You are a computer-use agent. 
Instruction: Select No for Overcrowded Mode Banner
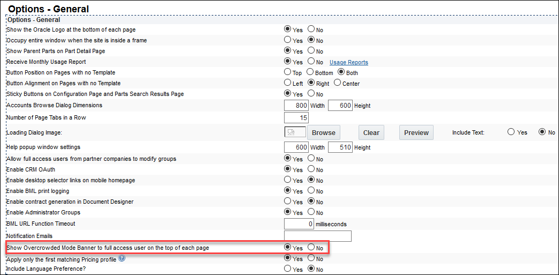pos(311,247)
